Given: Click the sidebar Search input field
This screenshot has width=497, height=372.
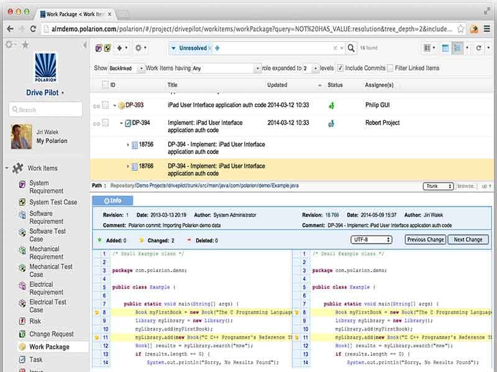Looking at the screenshot, I should click(45, 110).
